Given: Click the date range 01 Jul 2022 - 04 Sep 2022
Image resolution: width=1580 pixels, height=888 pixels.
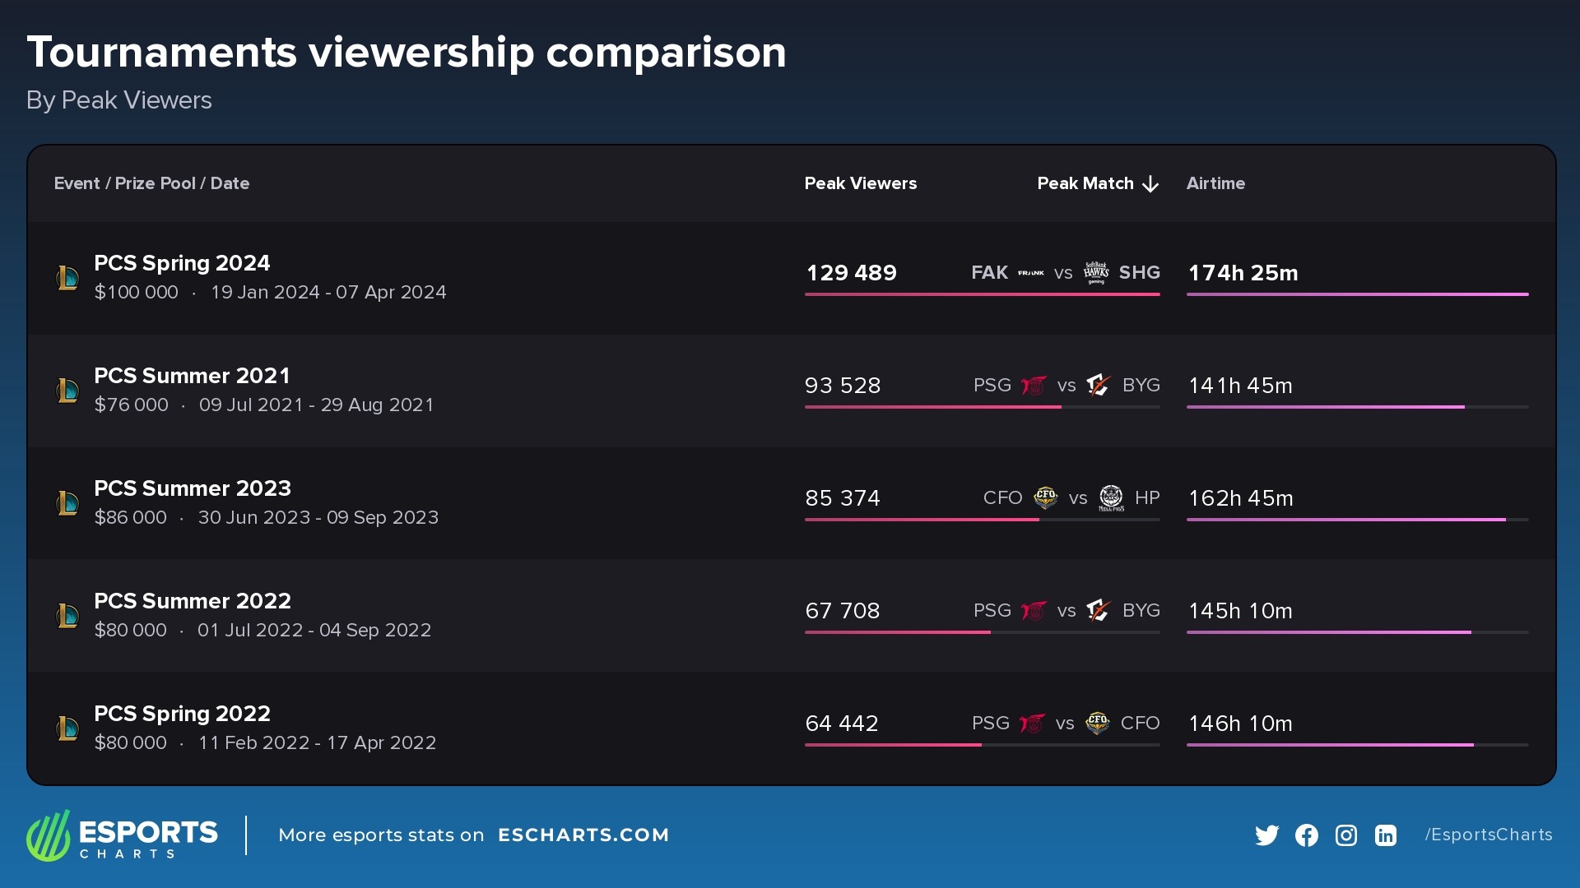Looking at the screenshot, I should click(314, 631).
